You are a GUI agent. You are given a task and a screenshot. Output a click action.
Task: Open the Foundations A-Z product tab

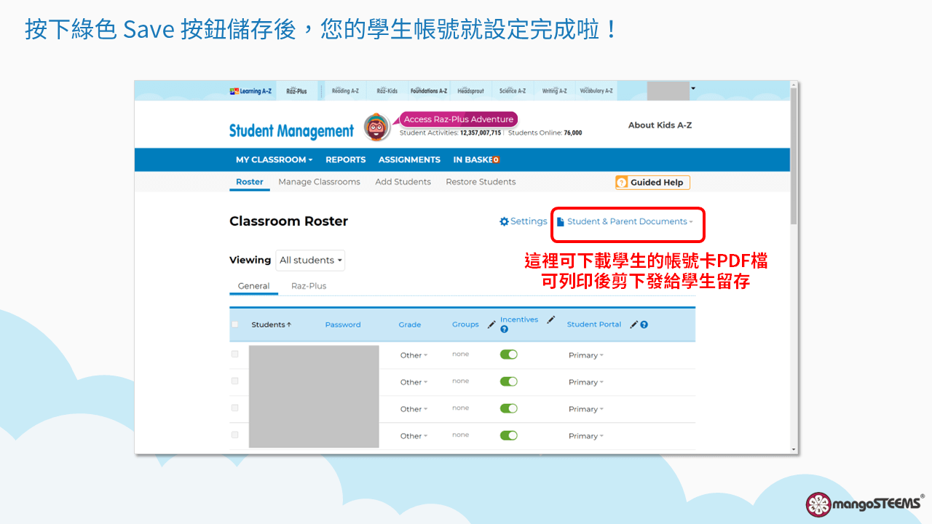click(x=429, y=91)
